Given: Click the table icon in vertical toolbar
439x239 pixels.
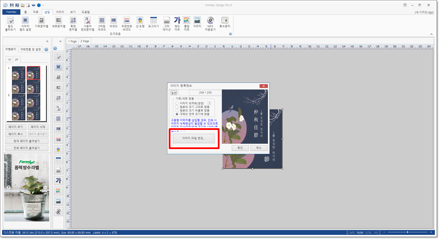Looking at the screenshot, I should (x=58, y=160).
